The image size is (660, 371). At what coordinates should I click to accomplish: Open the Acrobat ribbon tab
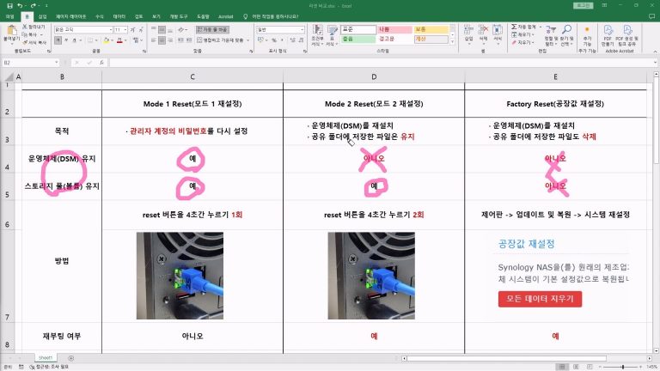(226, 16)
